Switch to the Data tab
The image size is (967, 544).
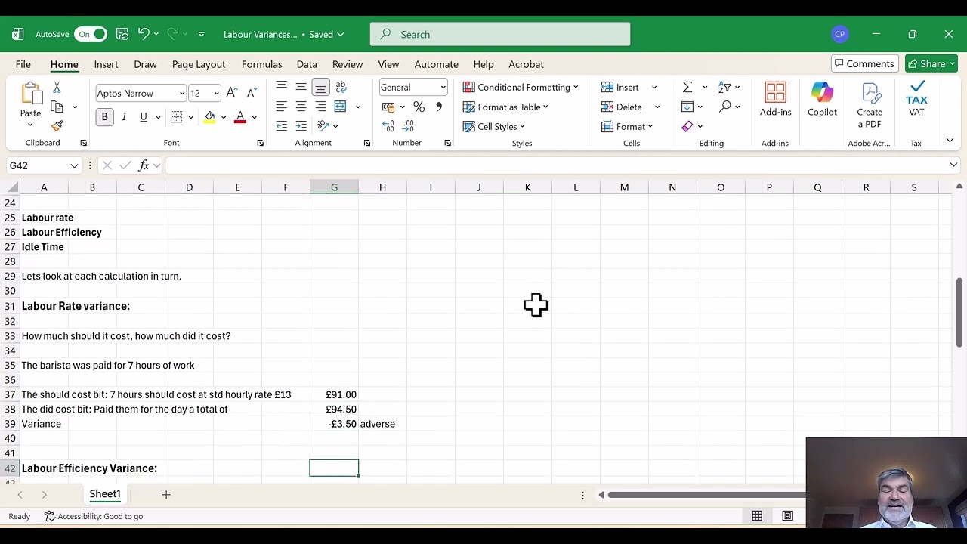click(307, 64)
